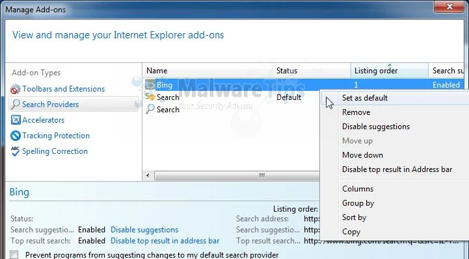
Task: Select the last Search row in list
Action: 232,110
